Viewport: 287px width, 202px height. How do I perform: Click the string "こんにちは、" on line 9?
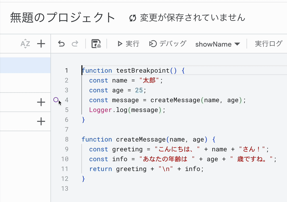click(177, 149)
